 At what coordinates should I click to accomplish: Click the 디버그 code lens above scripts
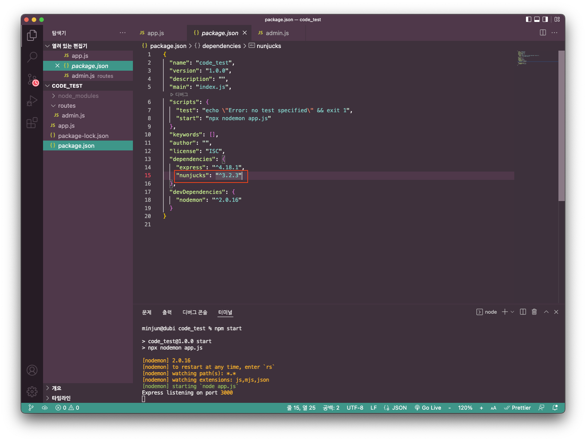coord(179,94)
